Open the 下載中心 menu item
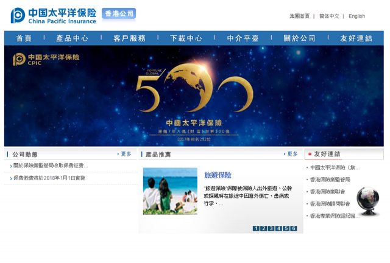 point(186,38)
